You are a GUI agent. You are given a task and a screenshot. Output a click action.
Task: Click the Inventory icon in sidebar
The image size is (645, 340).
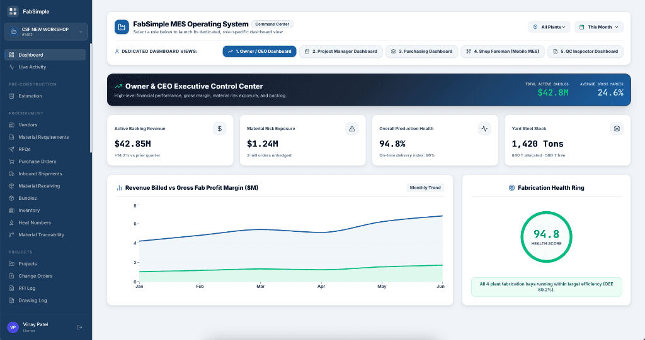tap(11, 211)
